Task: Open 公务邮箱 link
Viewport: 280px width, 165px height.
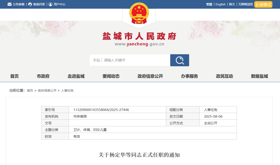Action: (x=19, y=4)
